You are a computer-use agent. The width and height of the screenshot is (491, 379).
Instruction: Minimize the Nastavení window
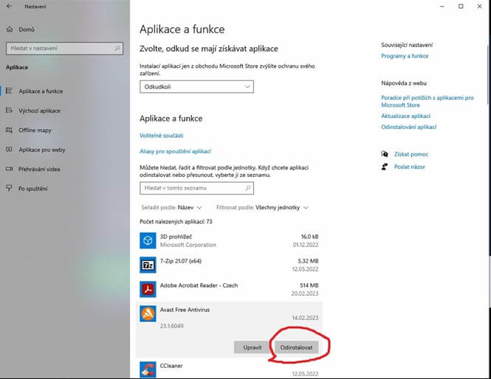[x=442, y=6]
